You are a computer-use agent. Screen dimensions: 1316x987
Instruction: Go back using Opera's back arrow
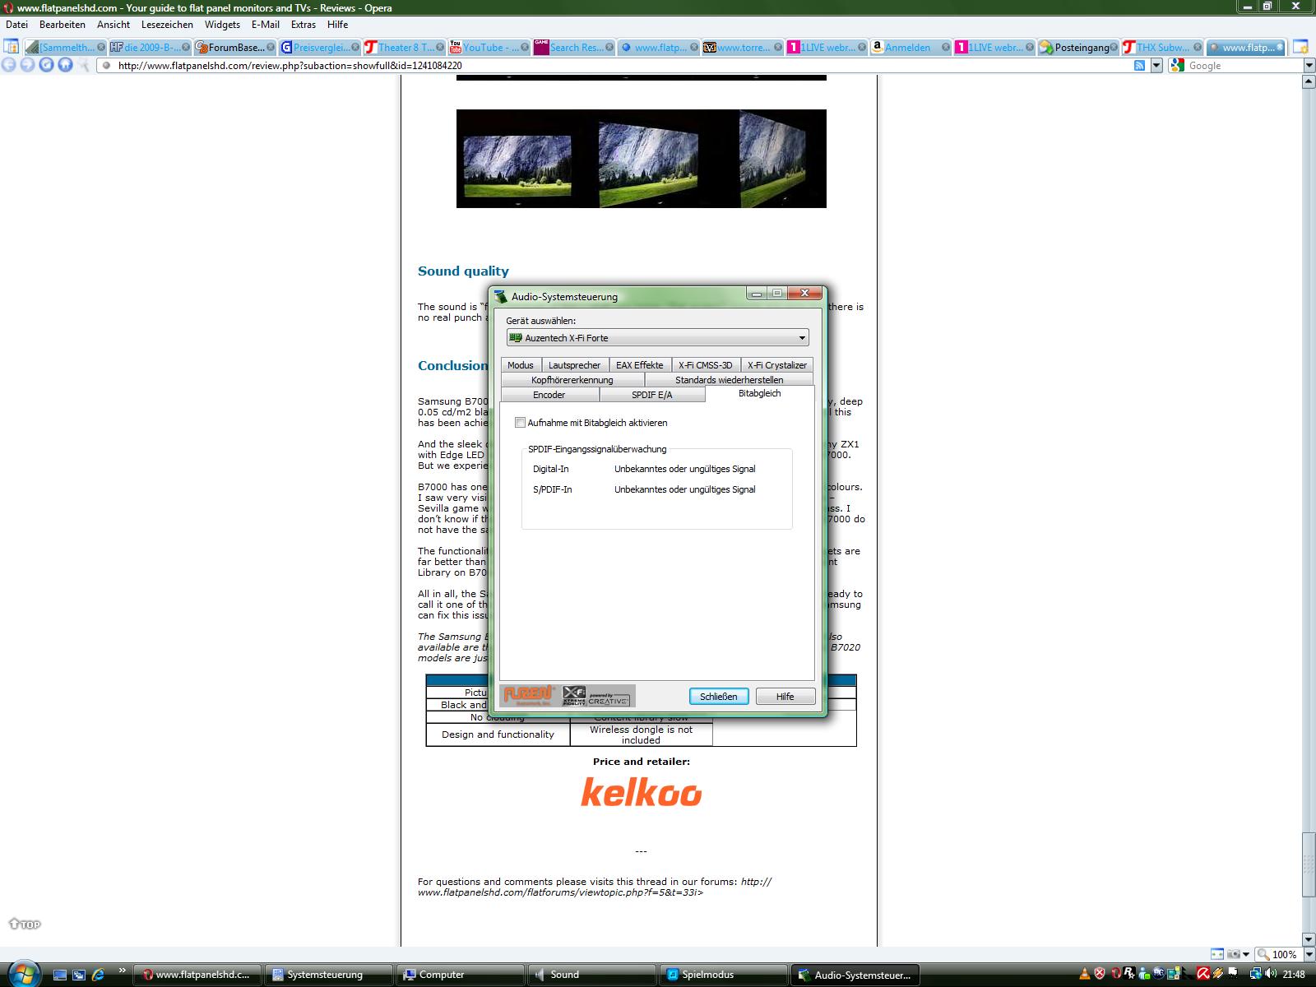point(9,65)
